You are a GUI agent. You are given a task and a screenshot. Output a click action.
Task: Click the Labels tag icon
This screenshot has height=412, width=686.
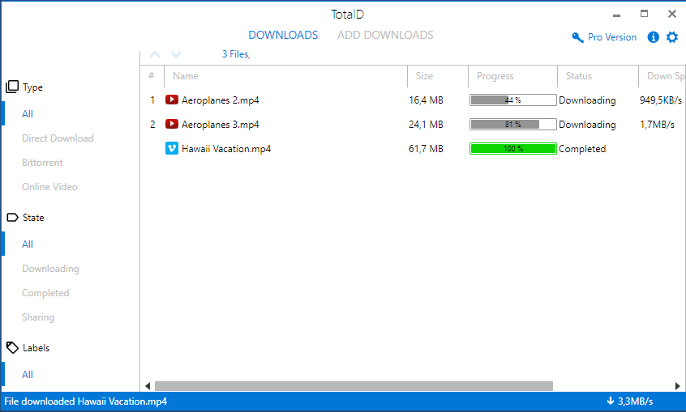12,348
